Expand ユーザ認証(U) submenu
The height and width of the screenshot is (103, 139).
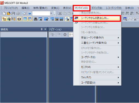(x=97, y=83)
